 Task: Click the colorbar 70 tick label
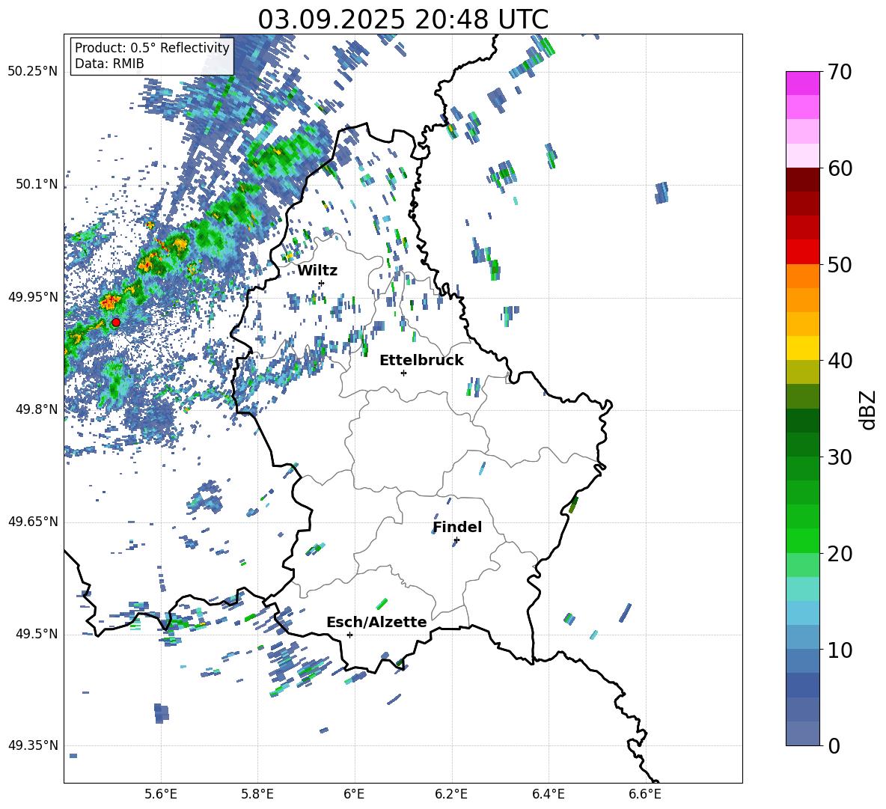840,73
